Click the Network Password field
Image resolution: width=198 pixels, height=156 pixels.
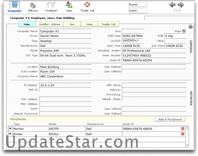[x=65, y=114]
